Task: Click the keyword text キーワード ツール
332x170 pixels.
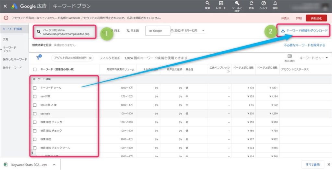Action: click(51, 88)
